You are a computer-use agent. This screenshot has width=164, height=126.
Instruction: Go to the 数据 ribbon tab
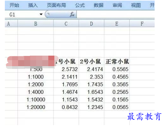(98, 5)
